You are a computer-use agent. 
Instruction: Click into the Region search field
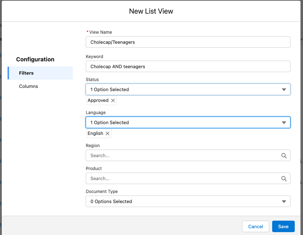click(183, 156)
